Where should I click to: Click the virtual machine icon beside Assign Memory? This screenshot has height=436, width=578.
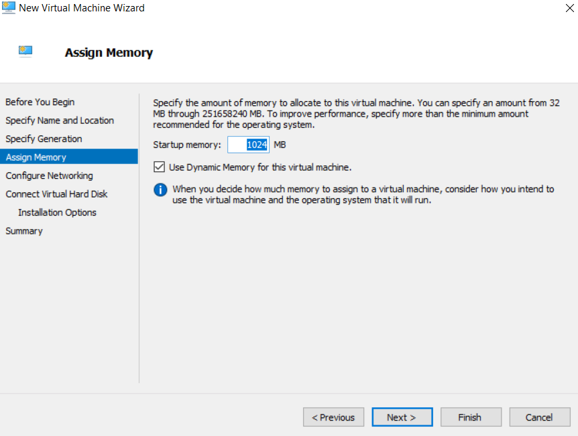tap(26, 51)
